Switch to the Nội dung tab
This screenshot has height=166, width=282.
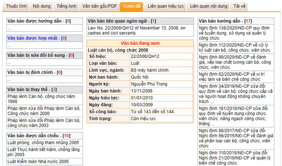[x=41, y=6]
